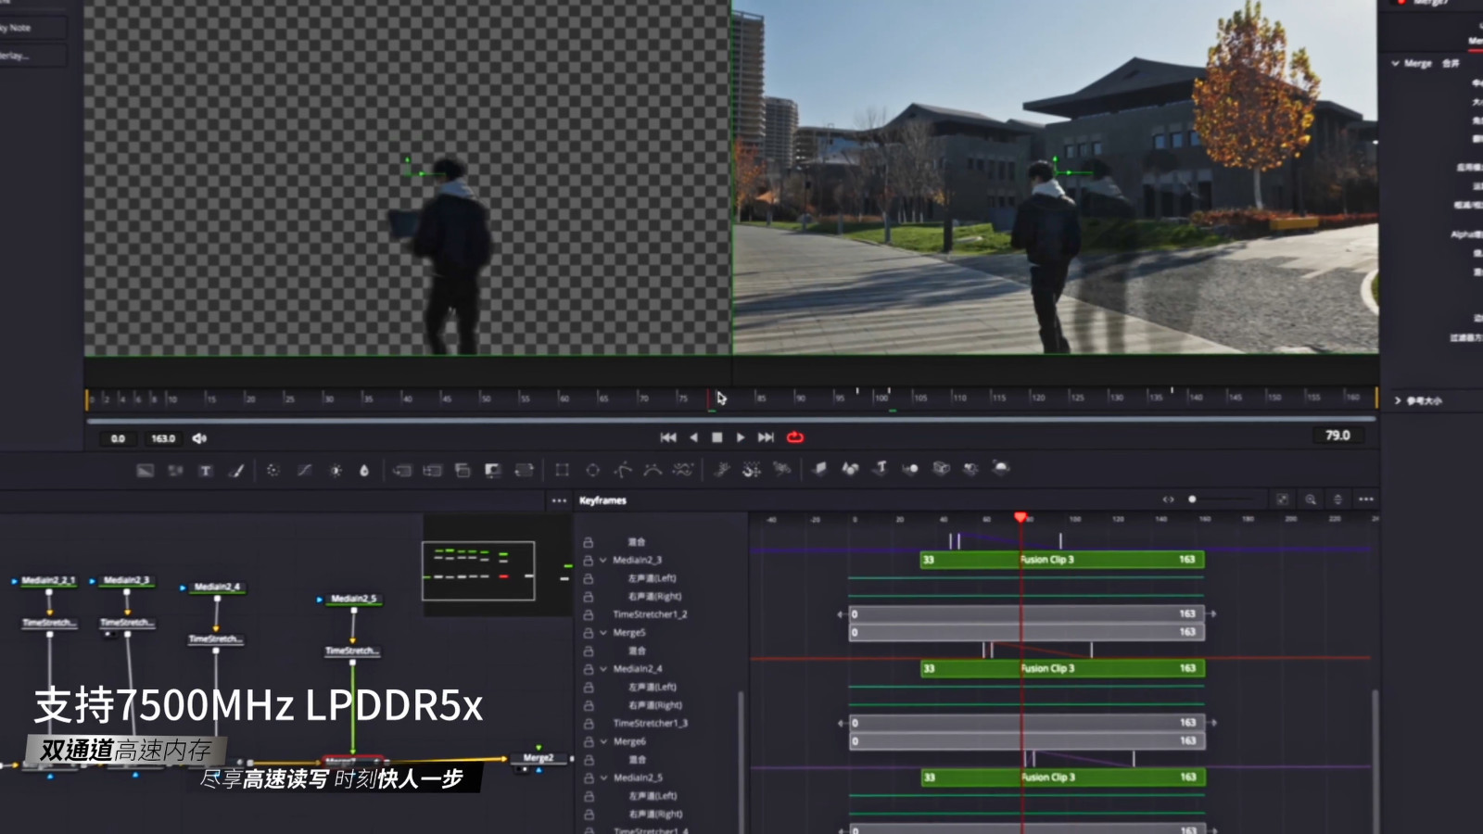The image size is (1483, 834).
Task: Add a Background node from the toolbar
Action: pos(145,470)
